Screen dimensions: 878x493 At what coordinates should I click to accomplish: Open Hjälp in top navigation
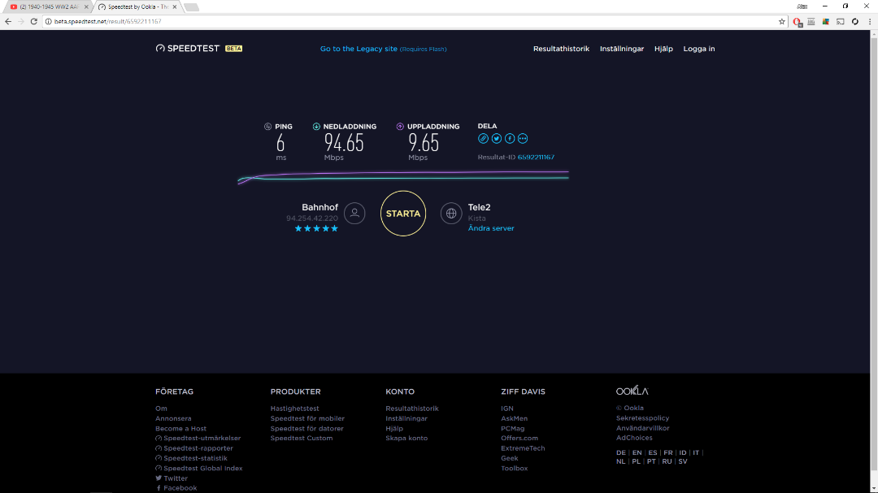point(663,49)
